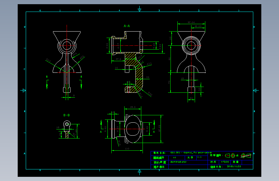This screenshot has height=181, width=279.
Task: Select the 95 vertical dimension in right view
Action: coord(169,59)
